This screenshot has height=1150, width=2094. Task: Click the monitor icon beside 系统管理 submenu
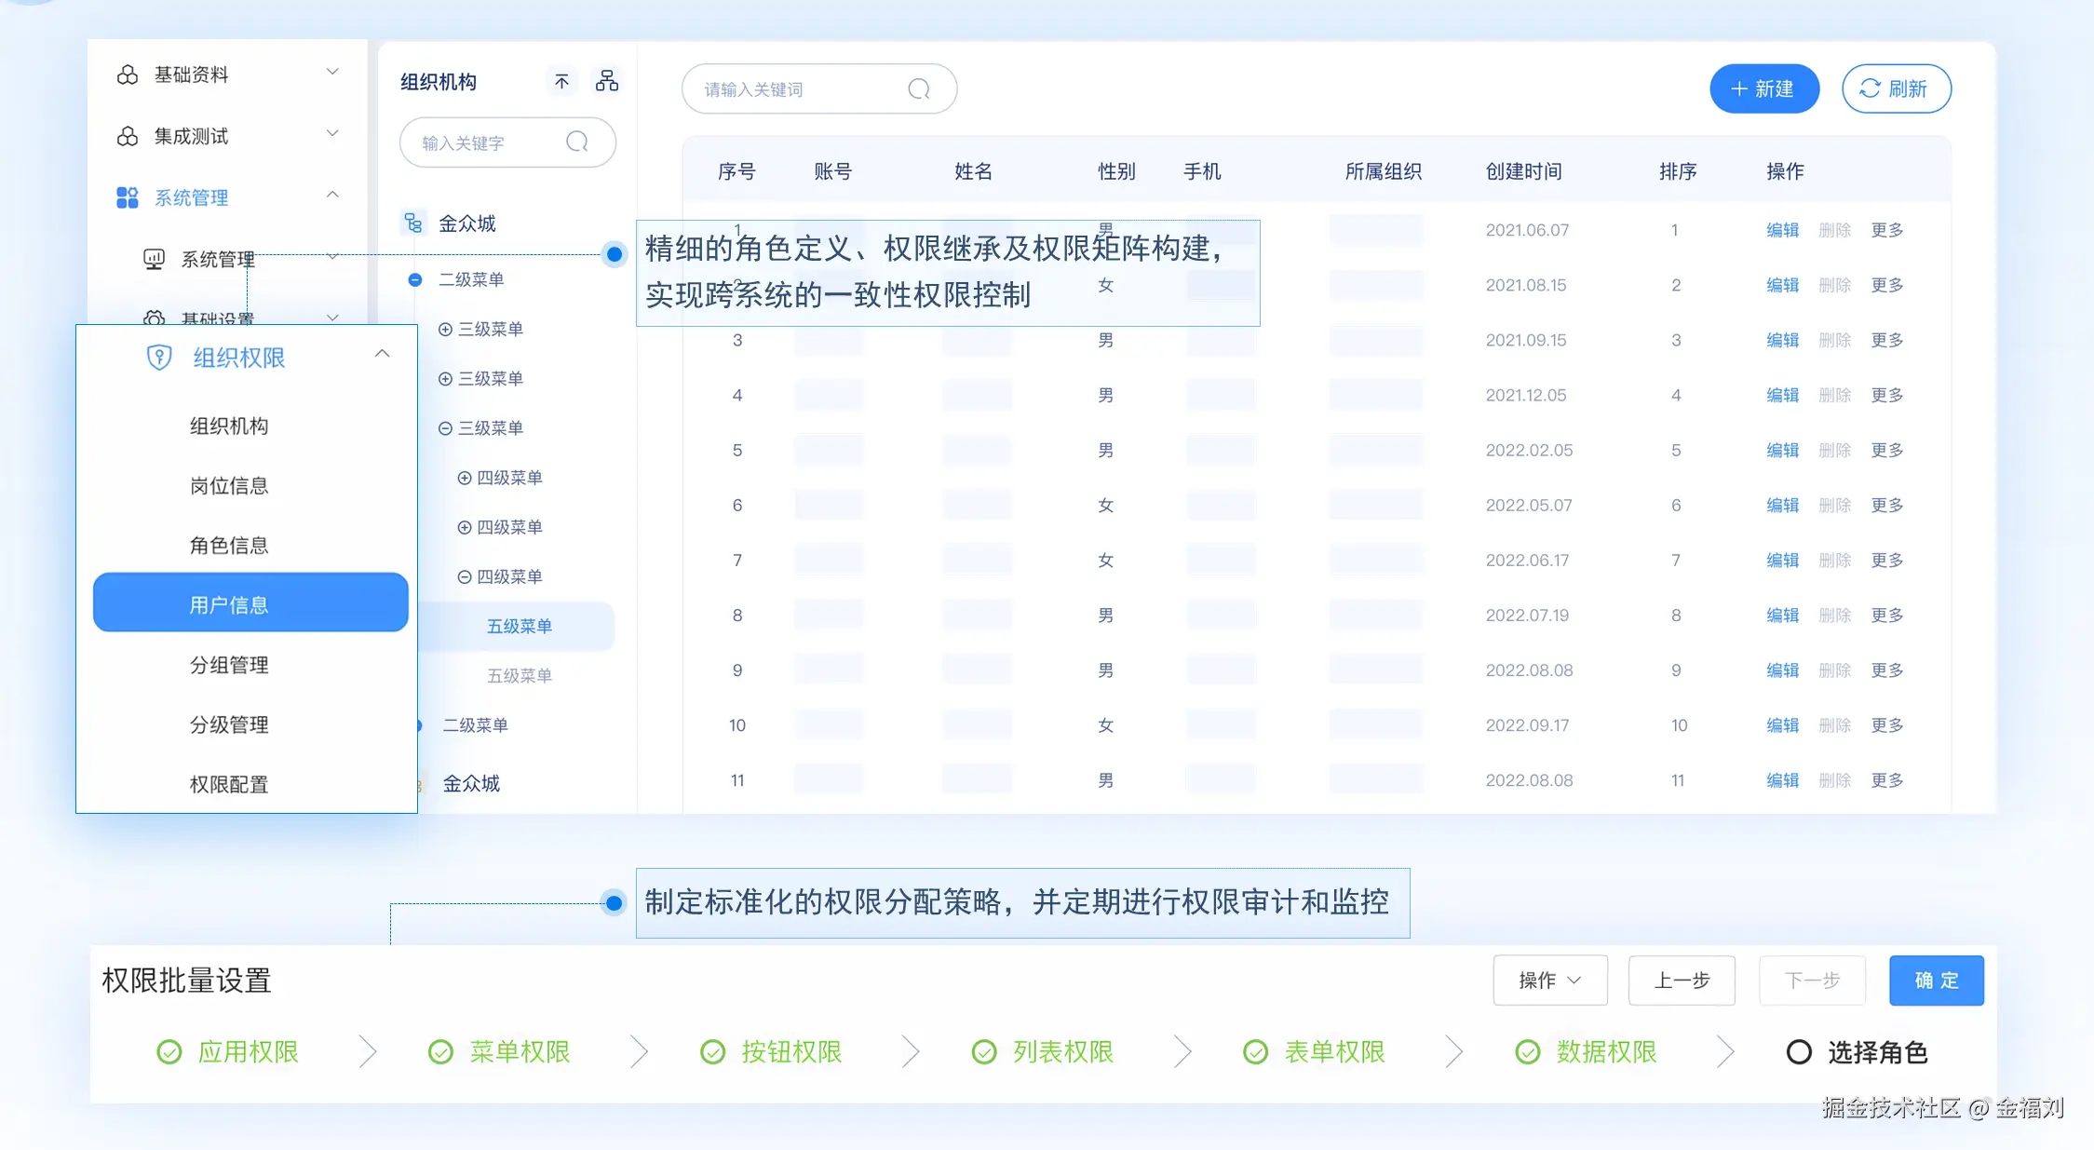tap(154, 259)
